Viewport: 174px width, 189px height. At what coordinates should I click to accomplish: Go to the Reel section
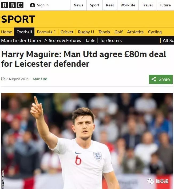110,5
